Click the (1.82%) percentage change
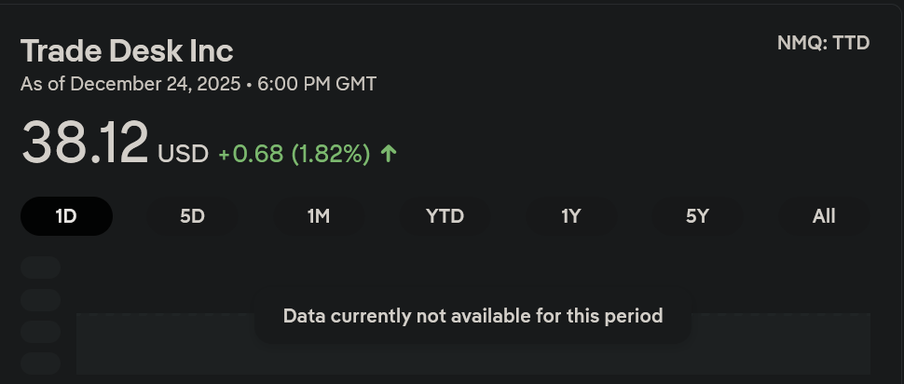 331,154
